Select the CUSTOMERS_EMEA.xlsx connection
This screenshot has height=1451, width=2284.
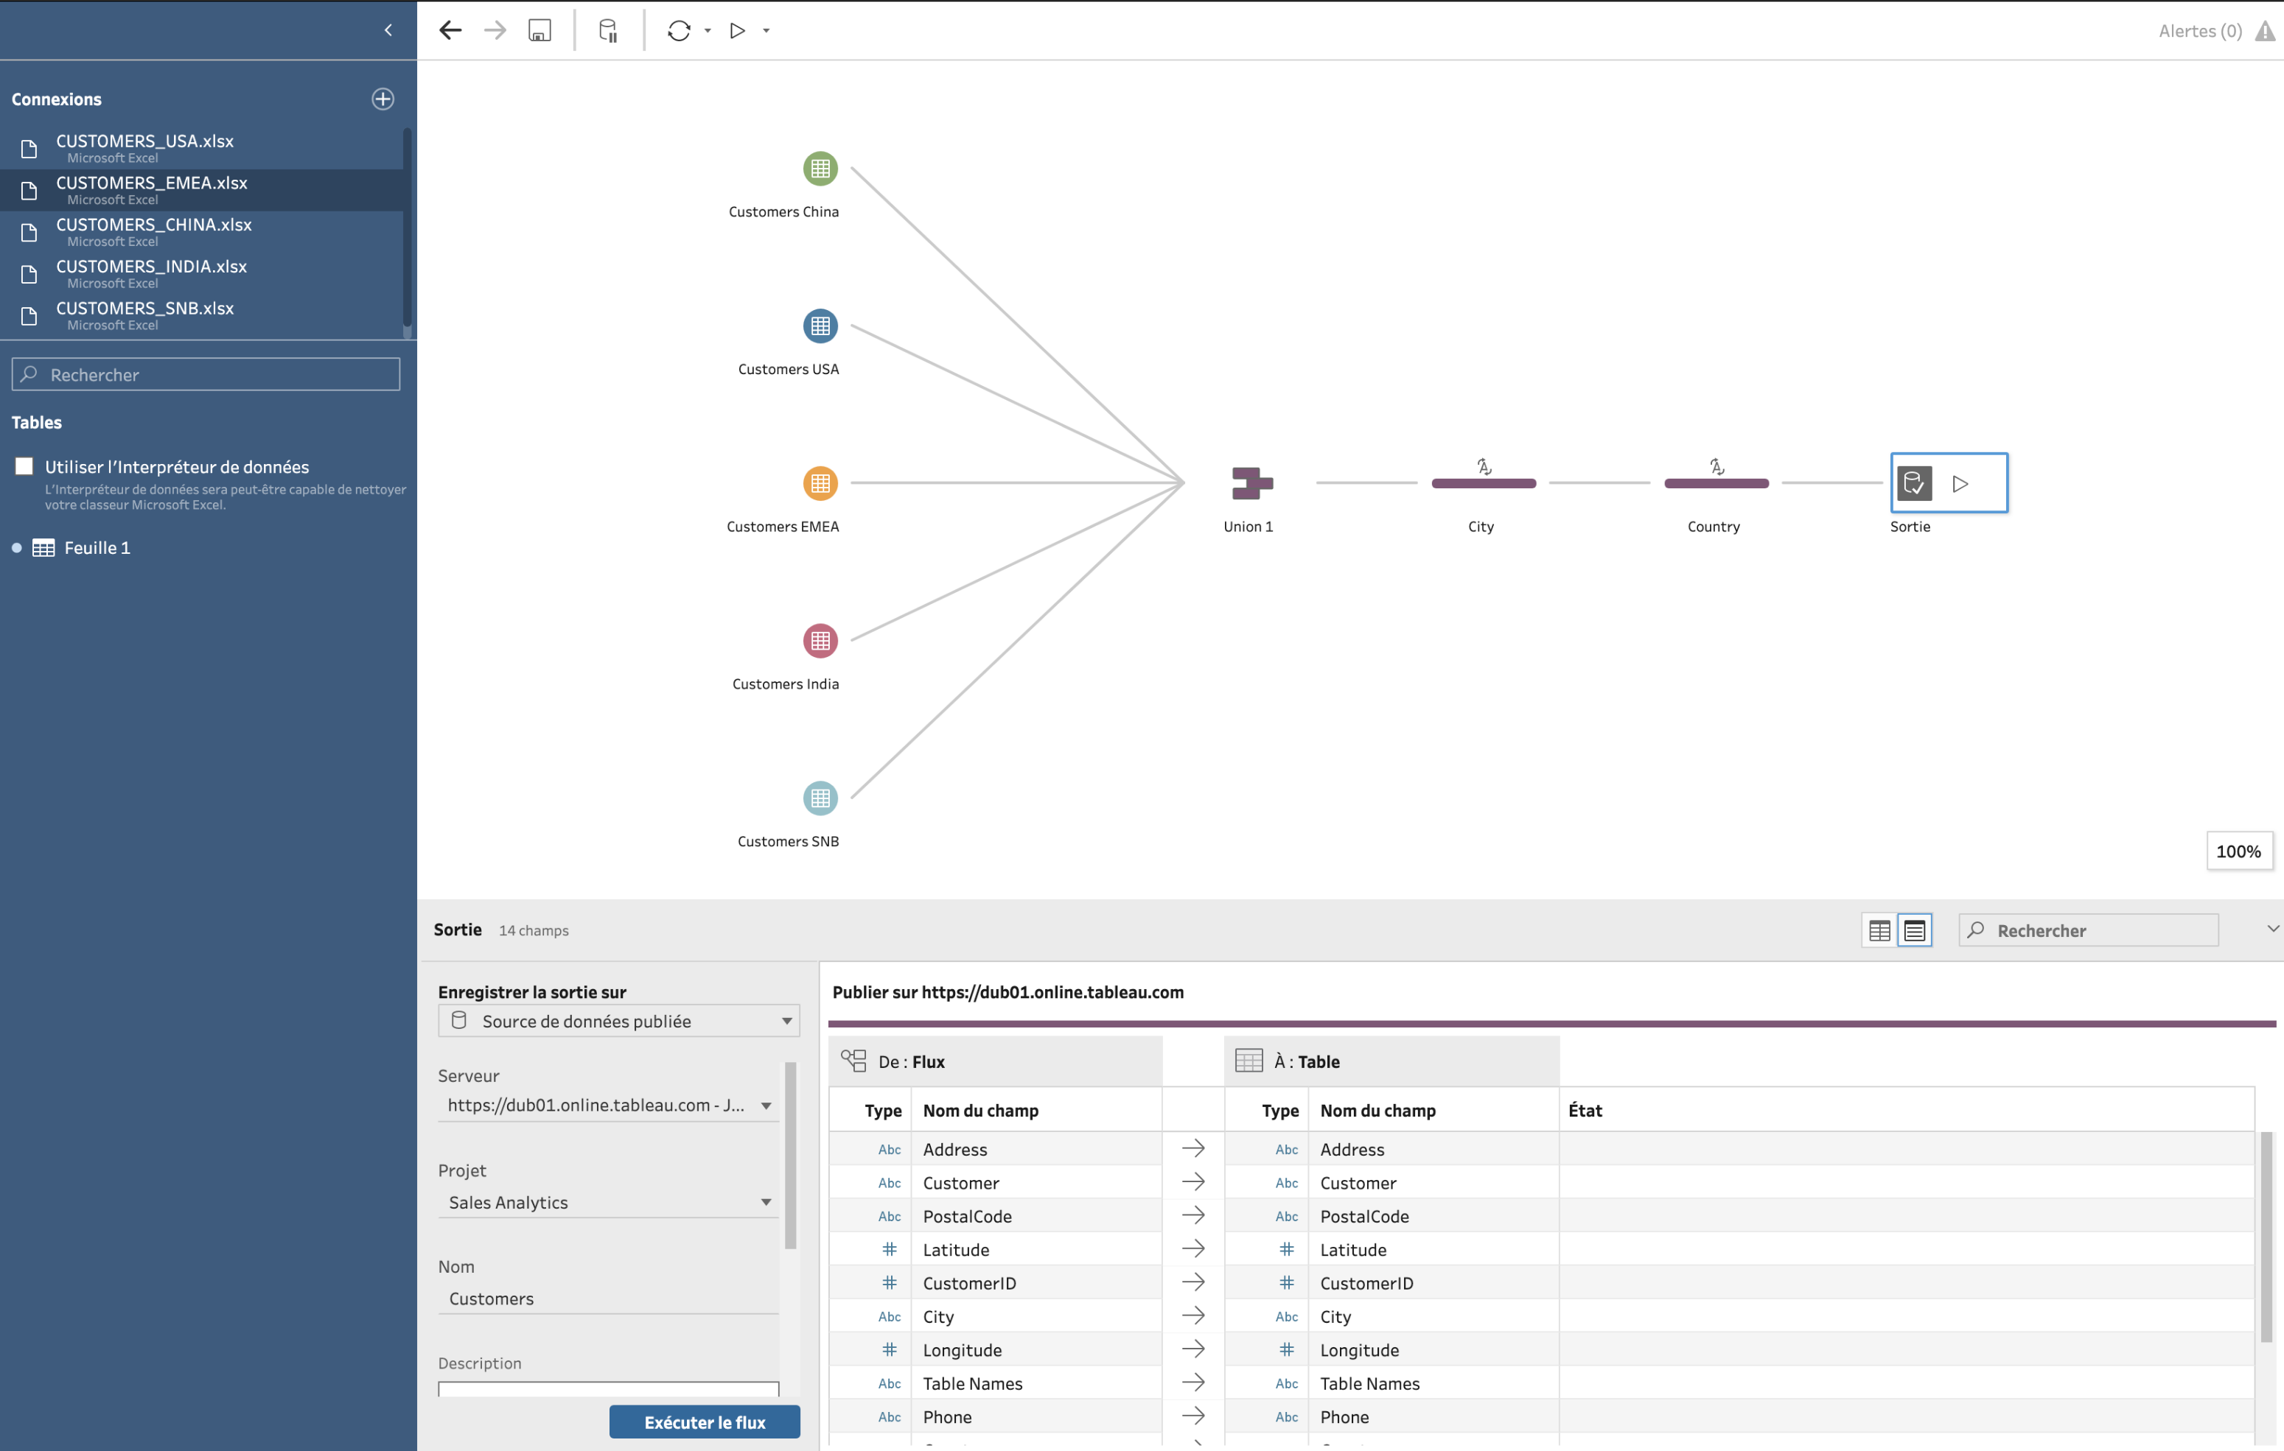pos(201,189)
